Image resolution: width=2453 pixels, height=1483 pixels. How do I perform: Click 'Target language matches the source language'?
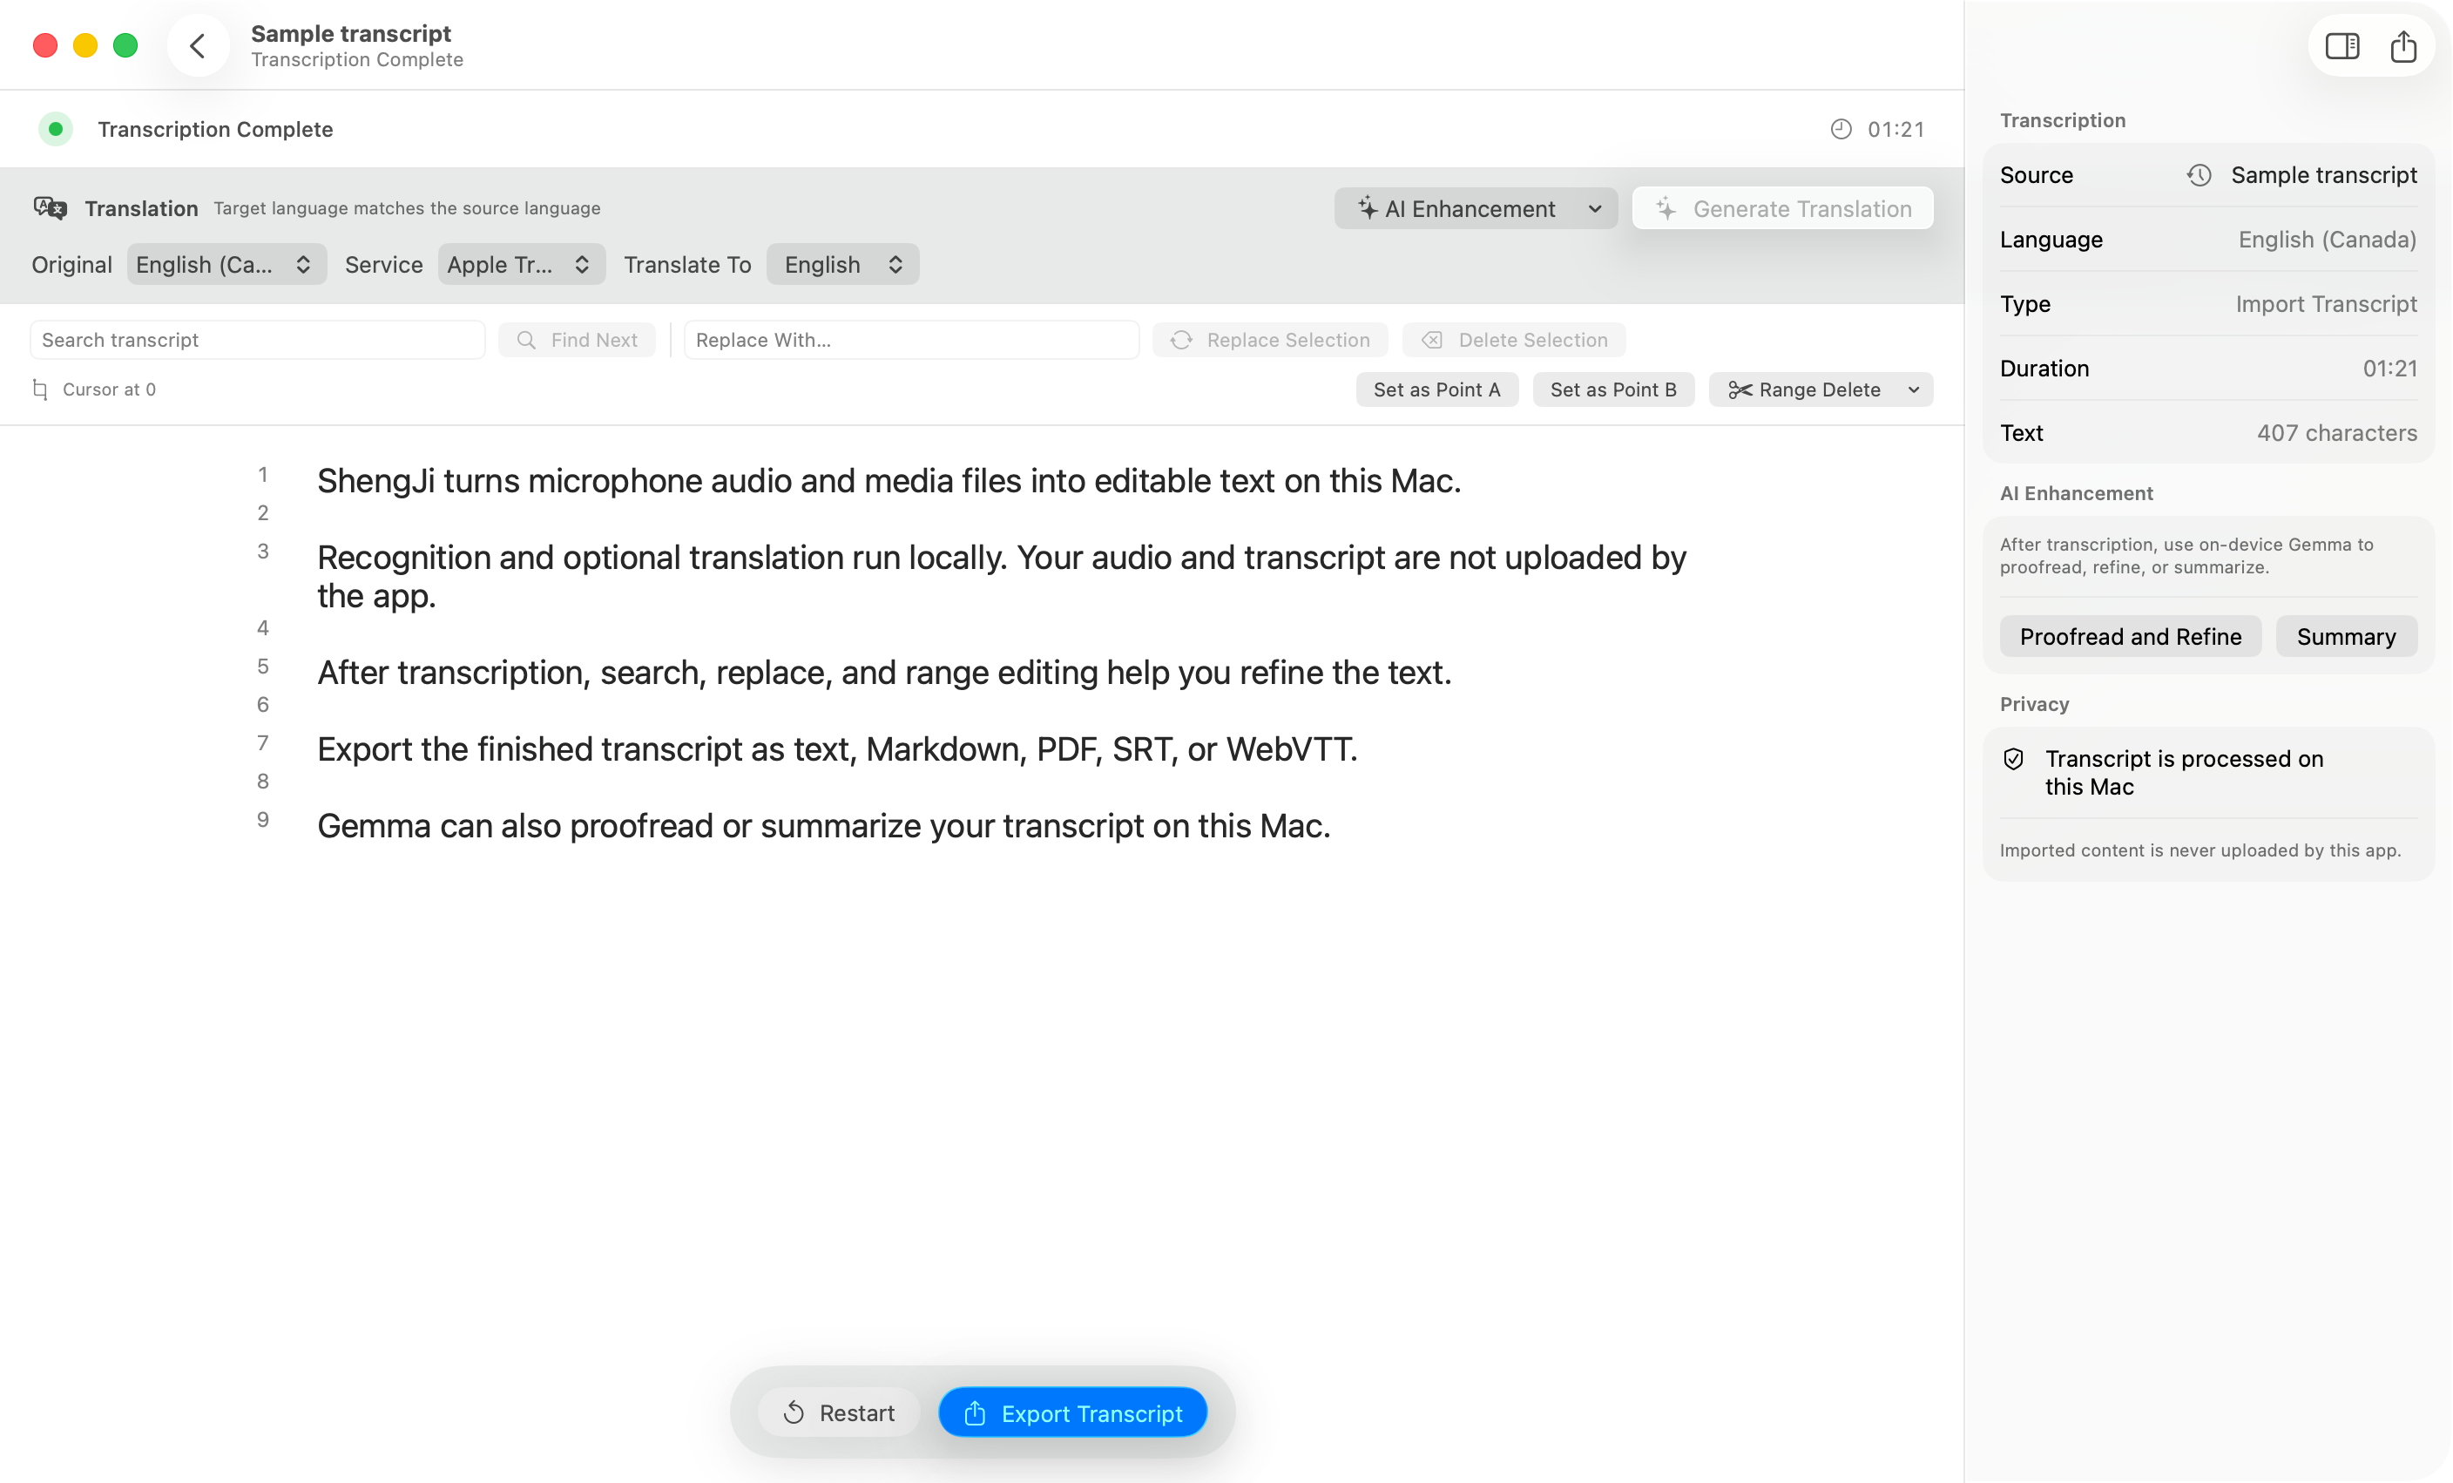tap(407, 208)
